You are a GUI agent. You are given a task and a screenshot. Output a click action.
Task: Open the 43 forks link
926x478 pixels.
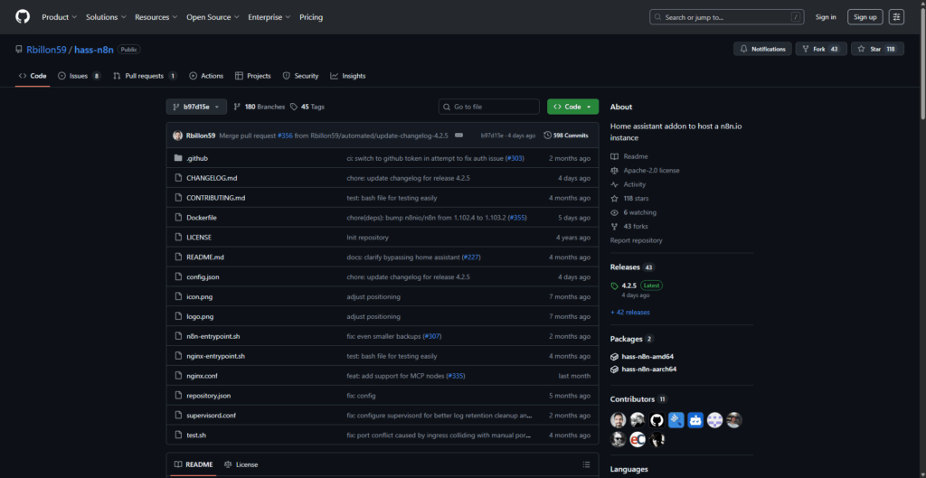pyautogui.click(x=636, y=226)
